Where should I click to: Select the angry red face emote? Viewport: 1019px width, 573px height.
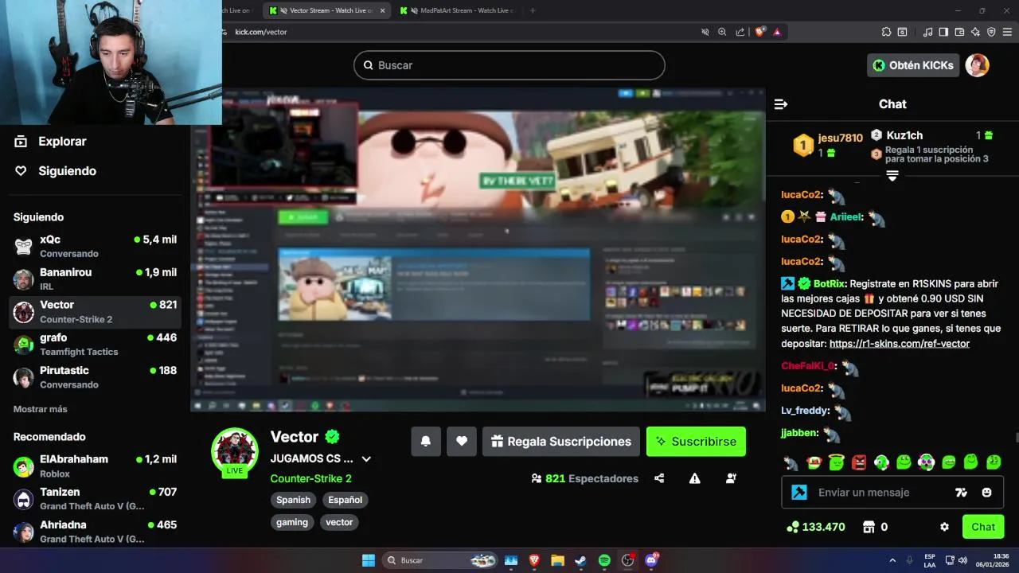(x=859, y=462)
